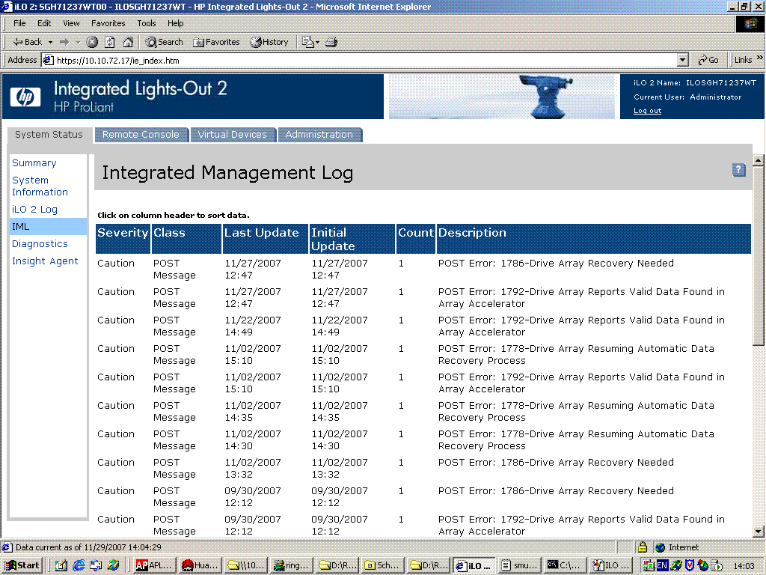Click the system tray clock 14:03
This screenshot has width=766, height=575.
(x=744, y=566)
